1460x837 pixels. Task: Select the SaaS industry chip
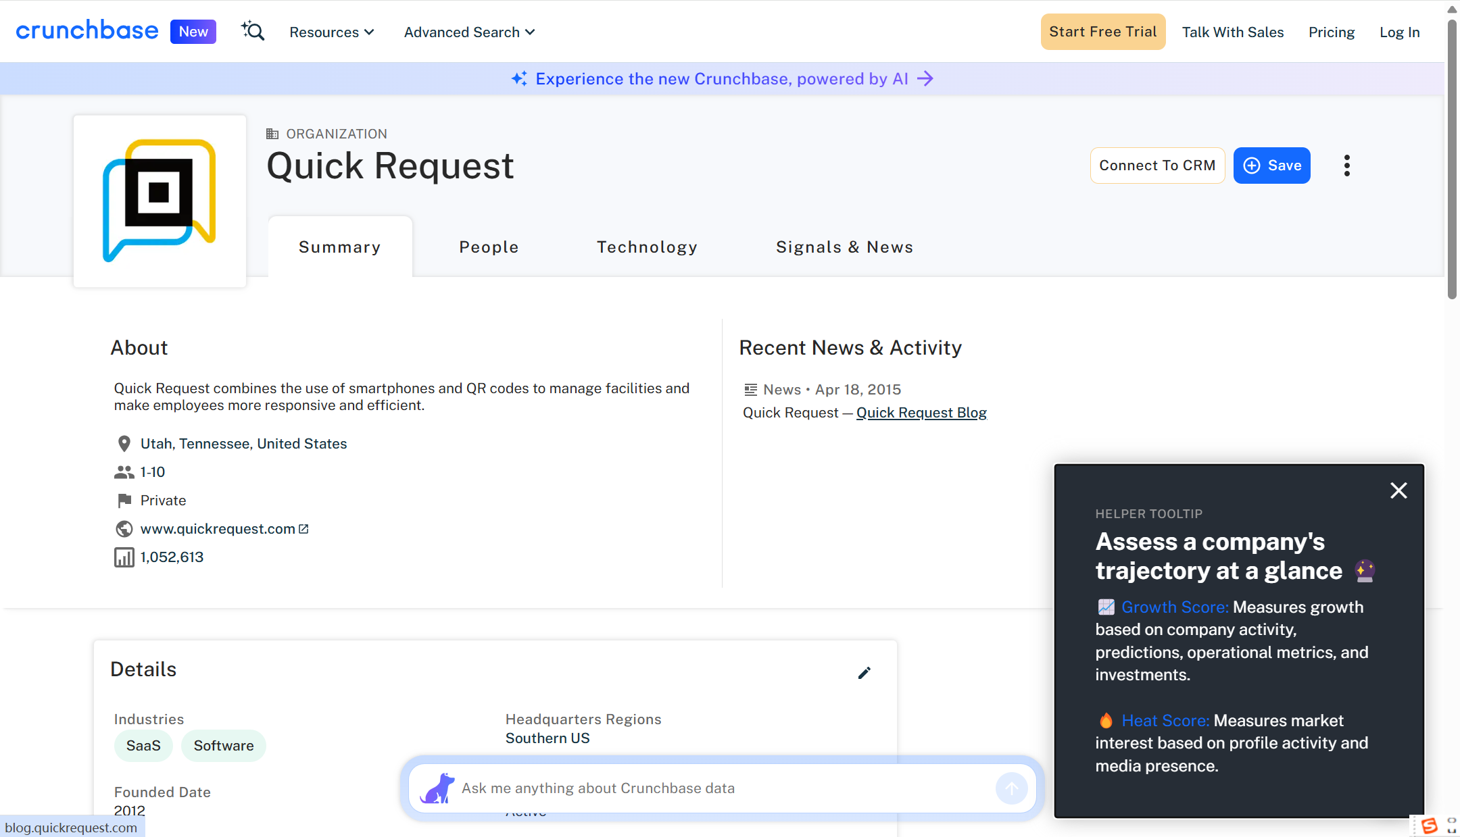click(x=143, y=746)
